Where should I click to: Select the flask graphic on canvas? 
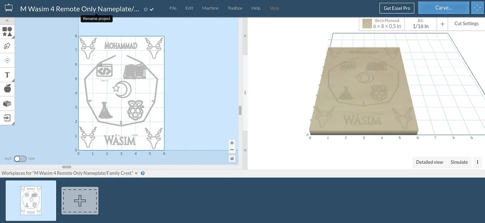(x=105, y=110)
